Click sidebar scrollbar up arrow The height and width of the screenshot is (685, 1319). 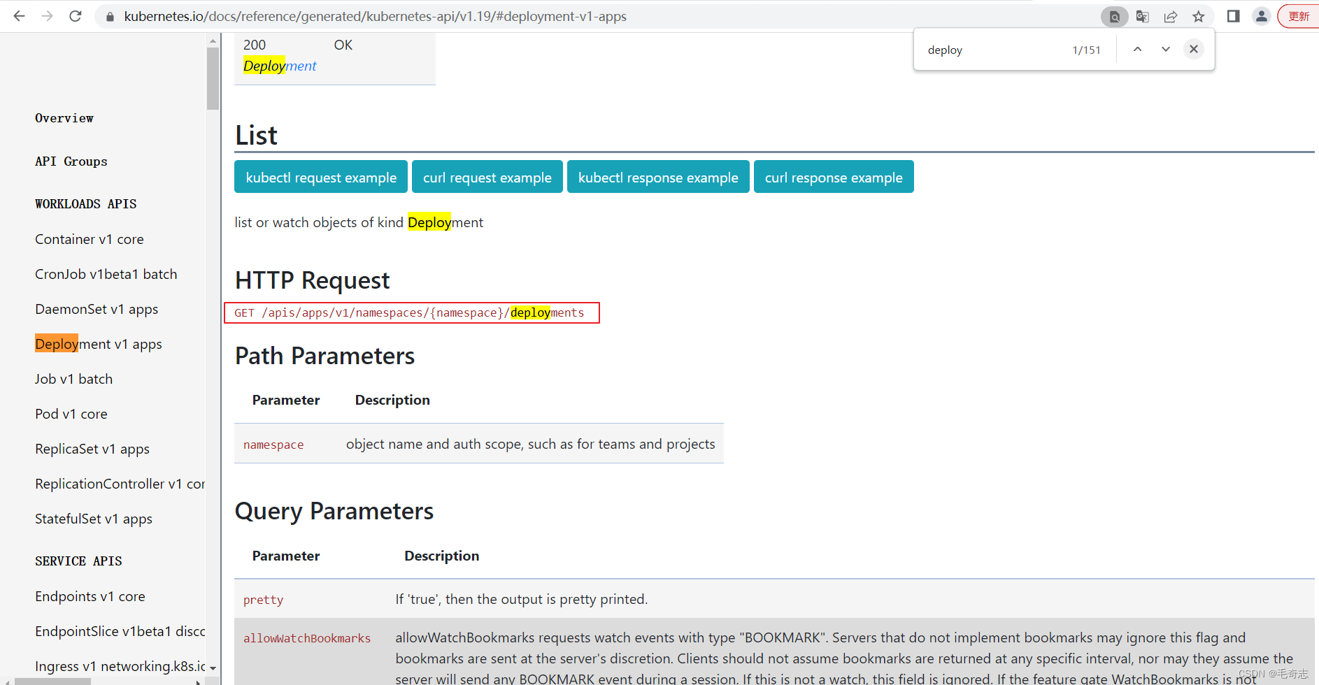coord(213,41)
